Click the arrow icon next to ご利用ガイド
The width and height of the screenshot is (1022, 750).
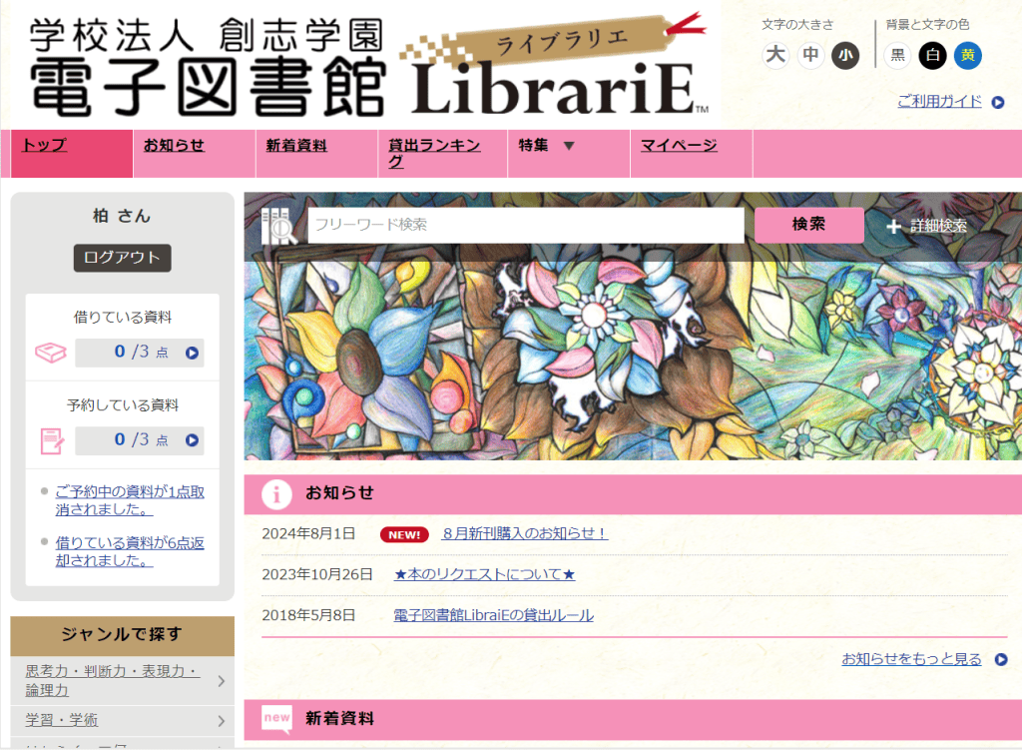click(x=998, y=103)
